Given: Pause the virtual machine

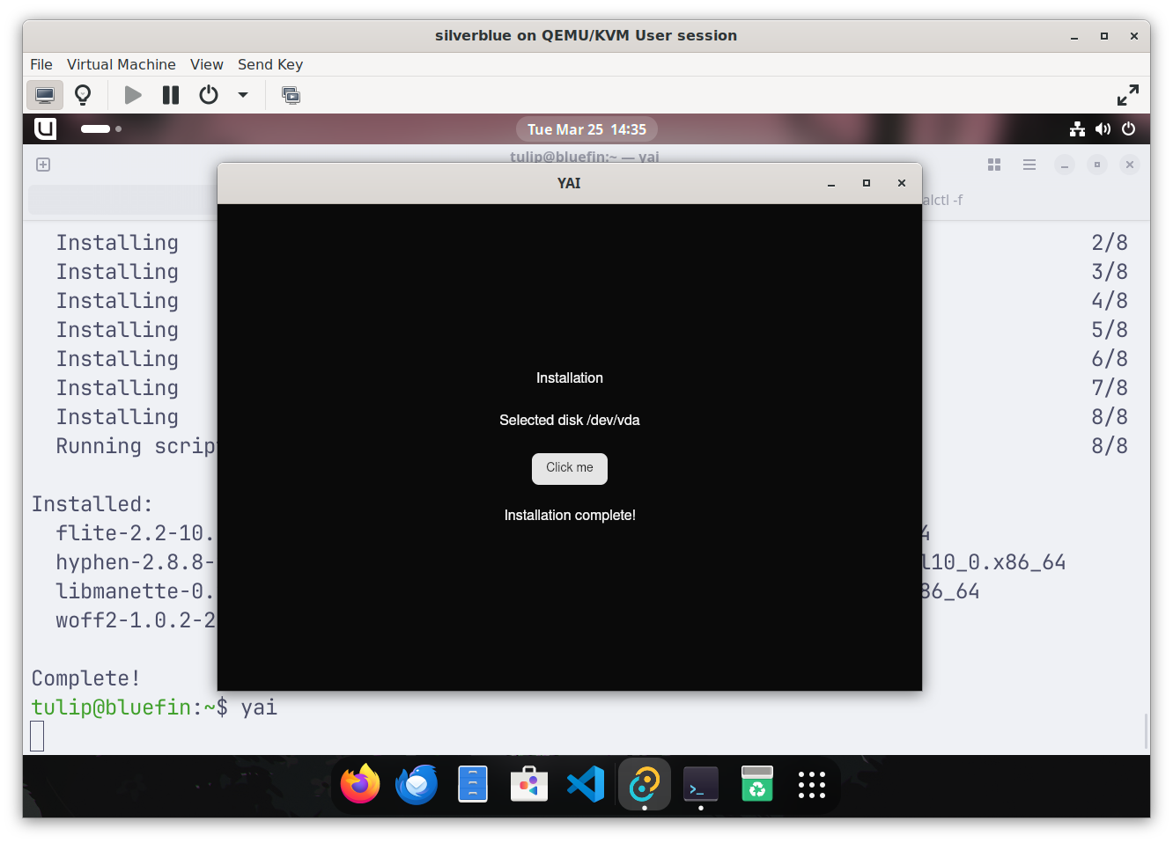Looking at the screenshot, I should (171, 94).
